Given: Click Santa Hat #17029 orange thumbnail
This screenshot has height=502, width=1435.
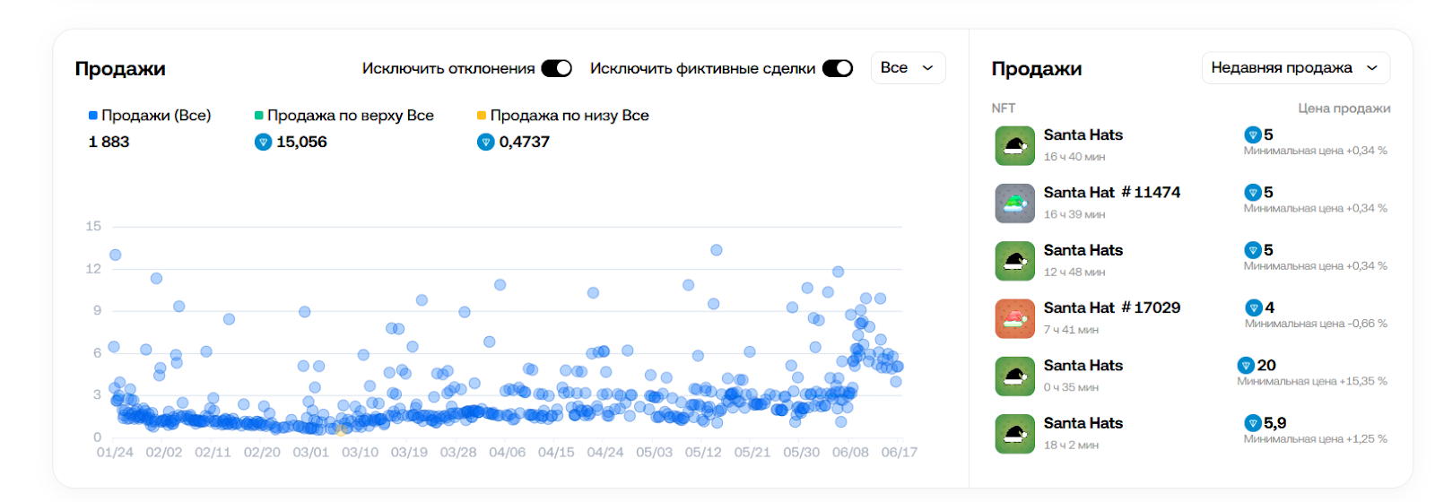Looking at the screenshot, I should [1015, 318].
